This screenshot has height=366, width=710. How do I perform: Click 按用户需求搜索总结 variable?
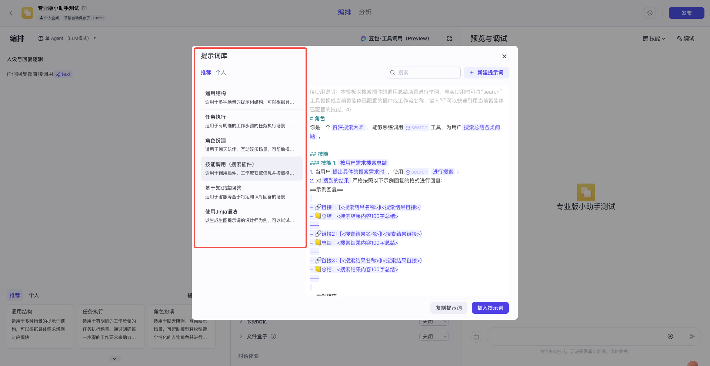[x=363, y=163]
